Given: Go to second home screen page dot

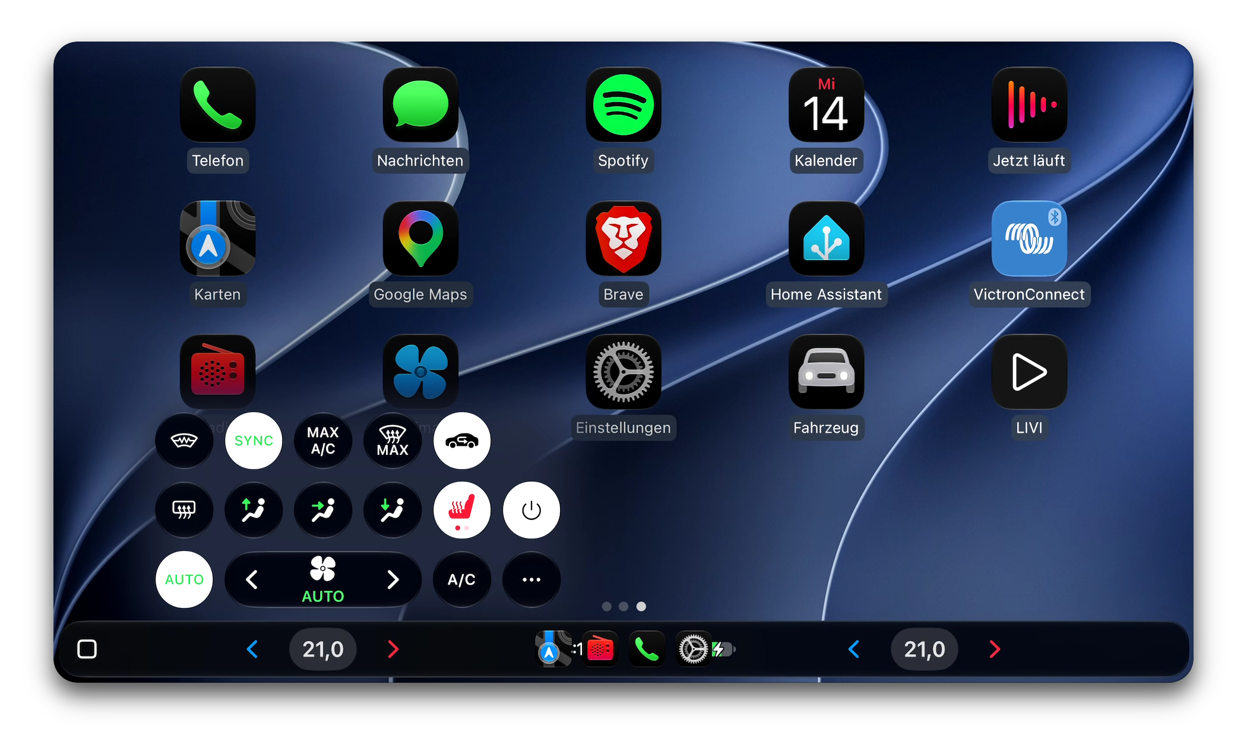Looking at the screenshot, I should 623,606.
